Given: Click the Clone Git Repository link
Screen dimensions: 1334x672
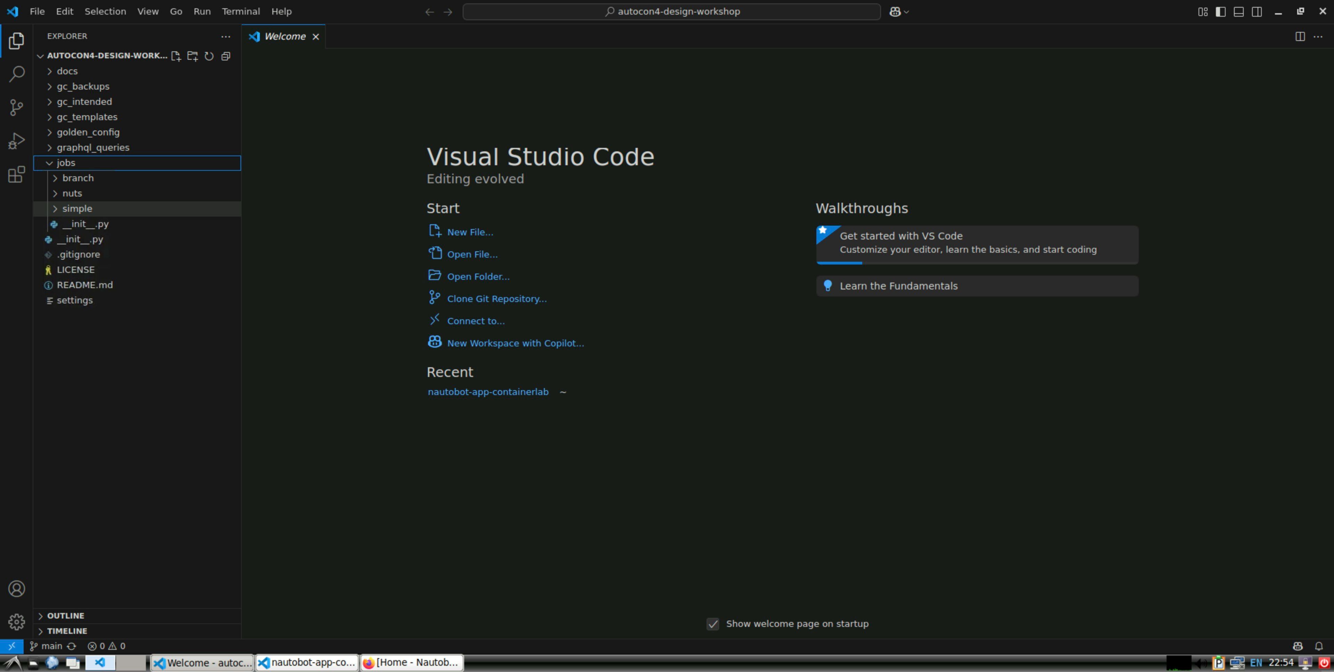Looking at the screenshot, I should coord(496,299).
